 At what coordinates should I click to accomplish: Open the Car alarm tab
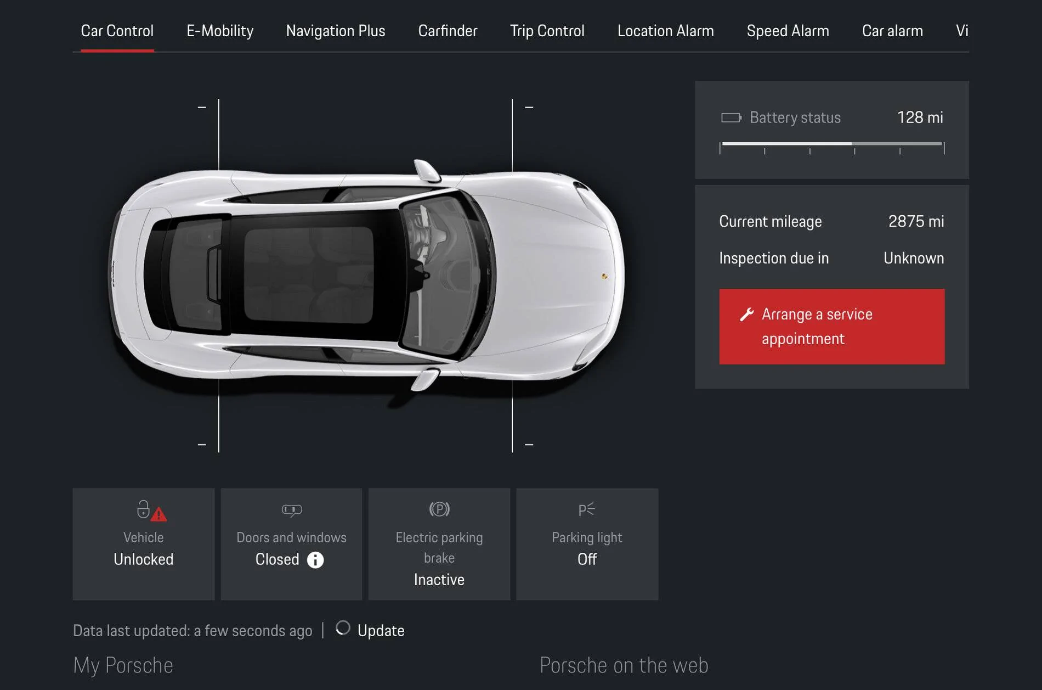coord(892,31)
